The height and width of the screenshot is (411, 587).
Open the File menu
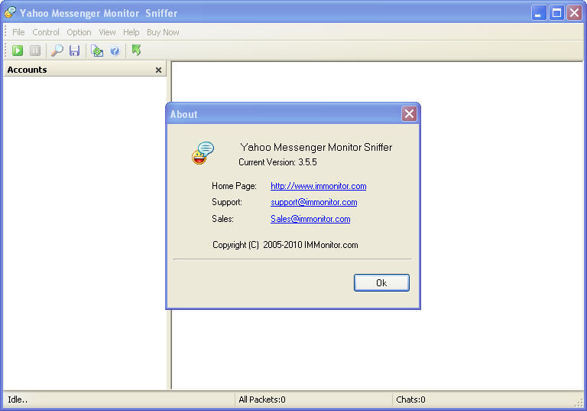coord(18,32)
